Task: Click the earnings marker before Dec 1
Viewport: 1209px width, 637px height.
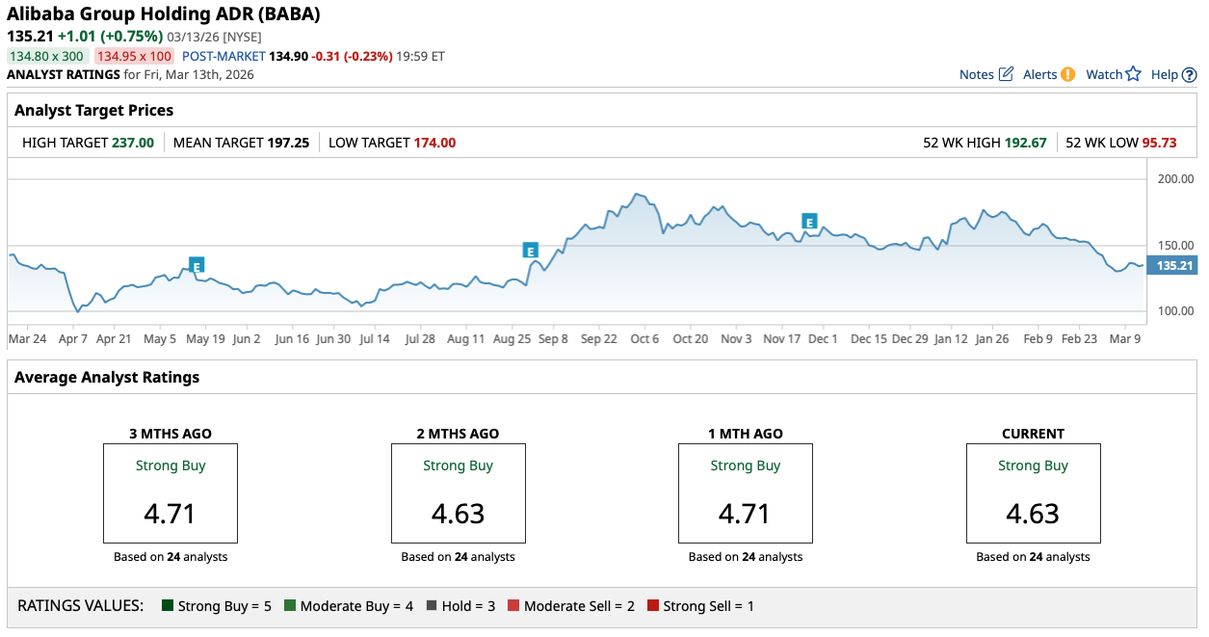Action: 809,222
